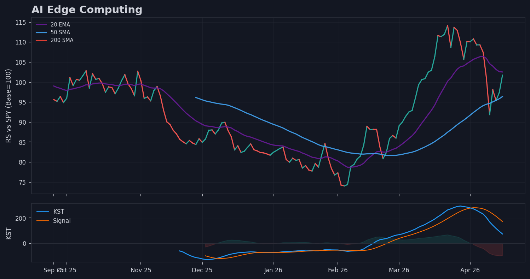Click the 115 y-axis tick label
The height and width of the screenshot is (279, 530).
click(x=21, y=23)
